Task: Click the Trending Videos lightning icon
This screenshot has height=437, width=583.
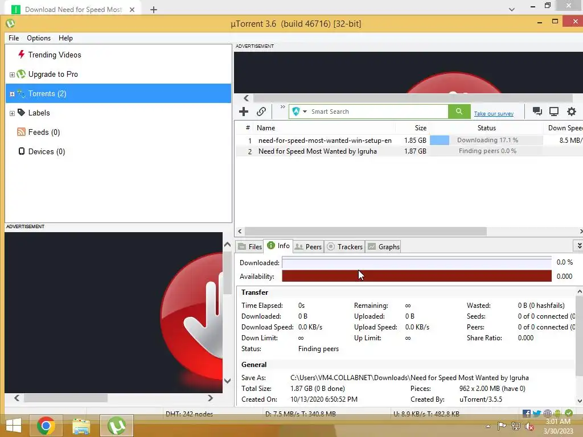Action: coord(22,54)
